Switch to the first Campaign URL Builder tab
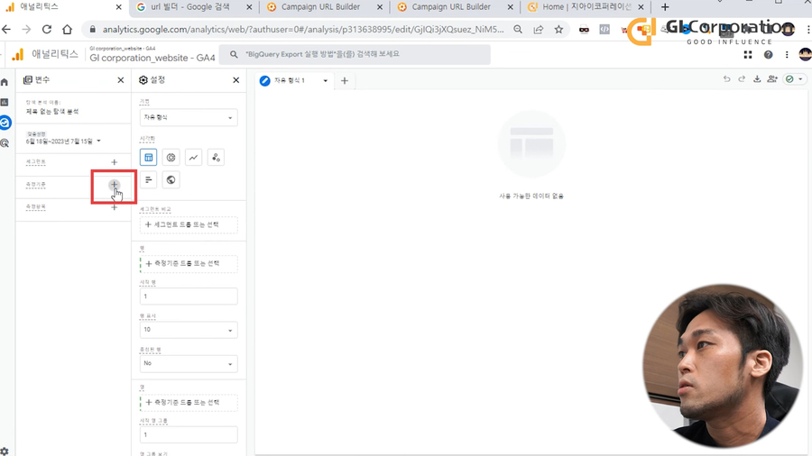The width and height of the screenshot is (812, 456). pos(320,7)
